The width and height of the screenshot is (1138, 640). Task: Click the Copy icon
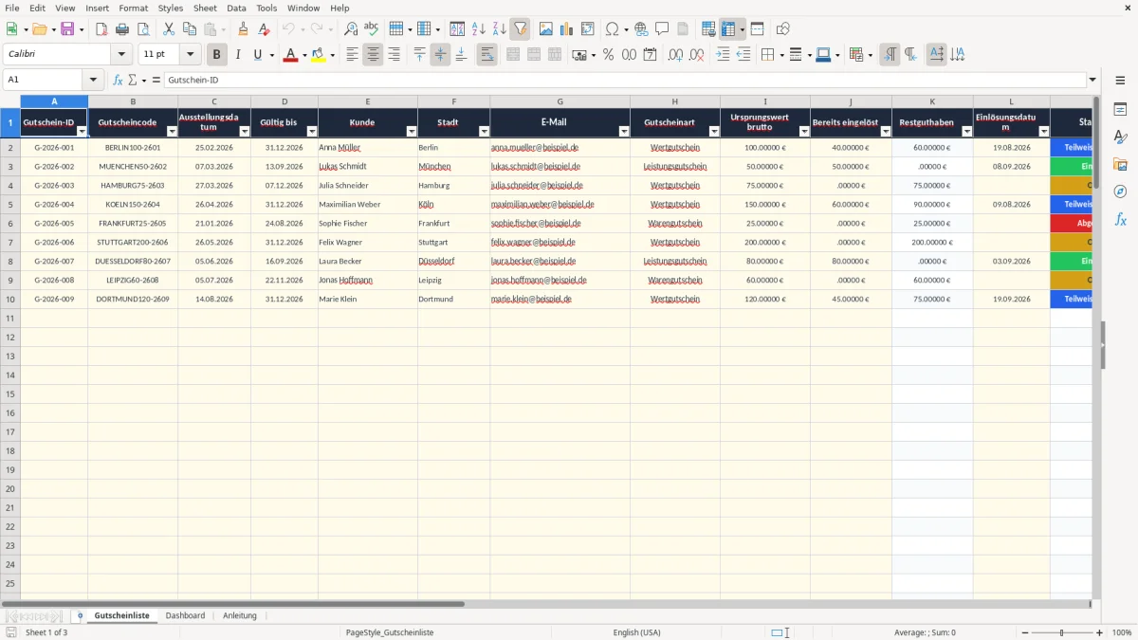(x=190, y=29)
